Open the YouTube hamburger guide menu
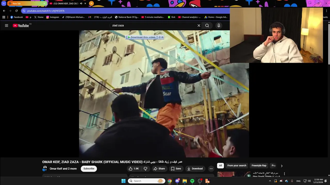Screen dimensions: 330x185 point(6,25)
